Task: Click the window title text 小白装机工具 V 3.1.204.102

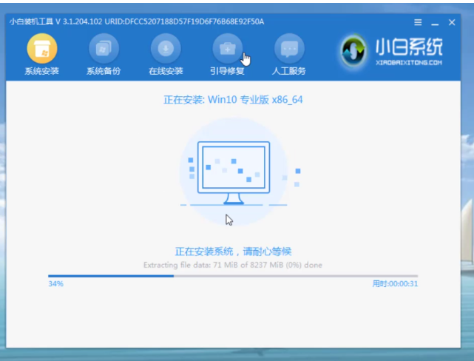Action: (x=55, y=21)
